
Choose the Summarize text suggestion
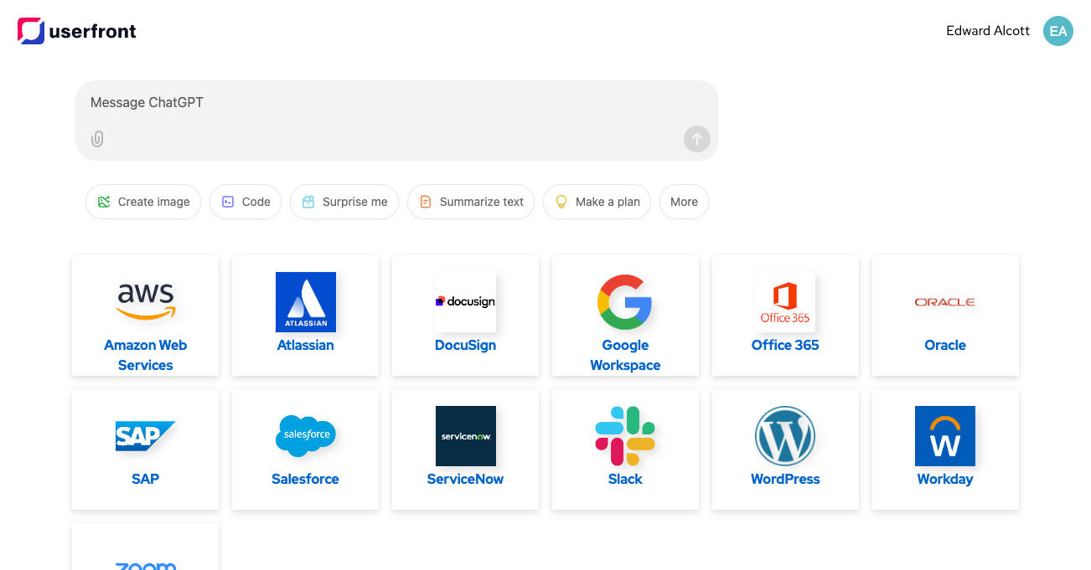pos(471,202)
